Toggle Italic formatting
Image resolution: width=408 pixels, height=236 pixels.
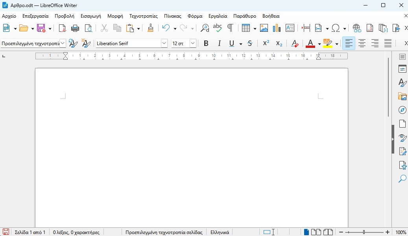219,44
